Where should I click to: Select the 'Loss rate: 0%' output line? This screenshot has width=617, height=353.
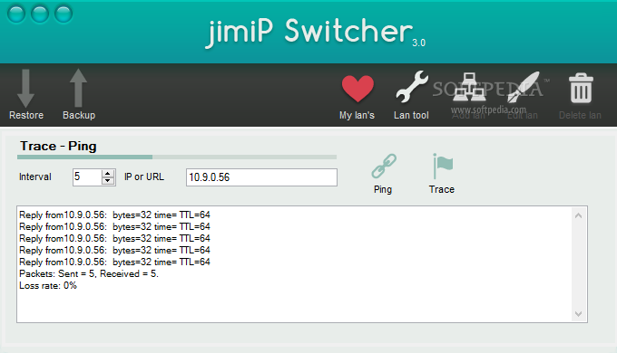[48, 285]
